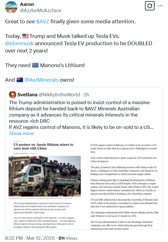Click the 8:32 PM Mar 12, 2025 timestamp
Image resolution: width=168 pixels, height=242 pixels.
pos(30,238)
